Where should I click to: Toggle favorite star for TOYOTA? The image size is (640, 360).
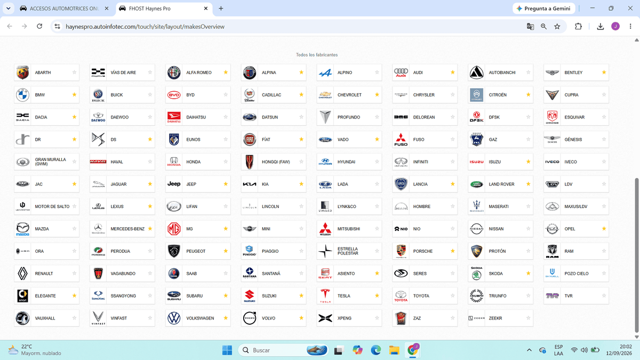[453, 296]
